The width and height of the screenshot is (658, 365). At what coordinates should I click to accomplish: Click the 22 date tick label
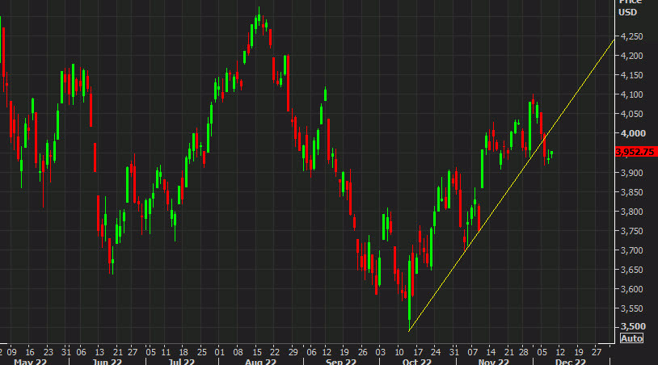click(x=275, y=352)
